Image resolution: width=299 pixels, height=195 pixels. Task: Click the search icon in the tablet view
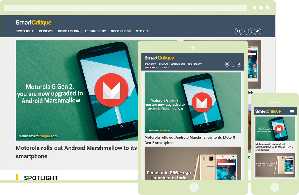click(x=227, y=64)
